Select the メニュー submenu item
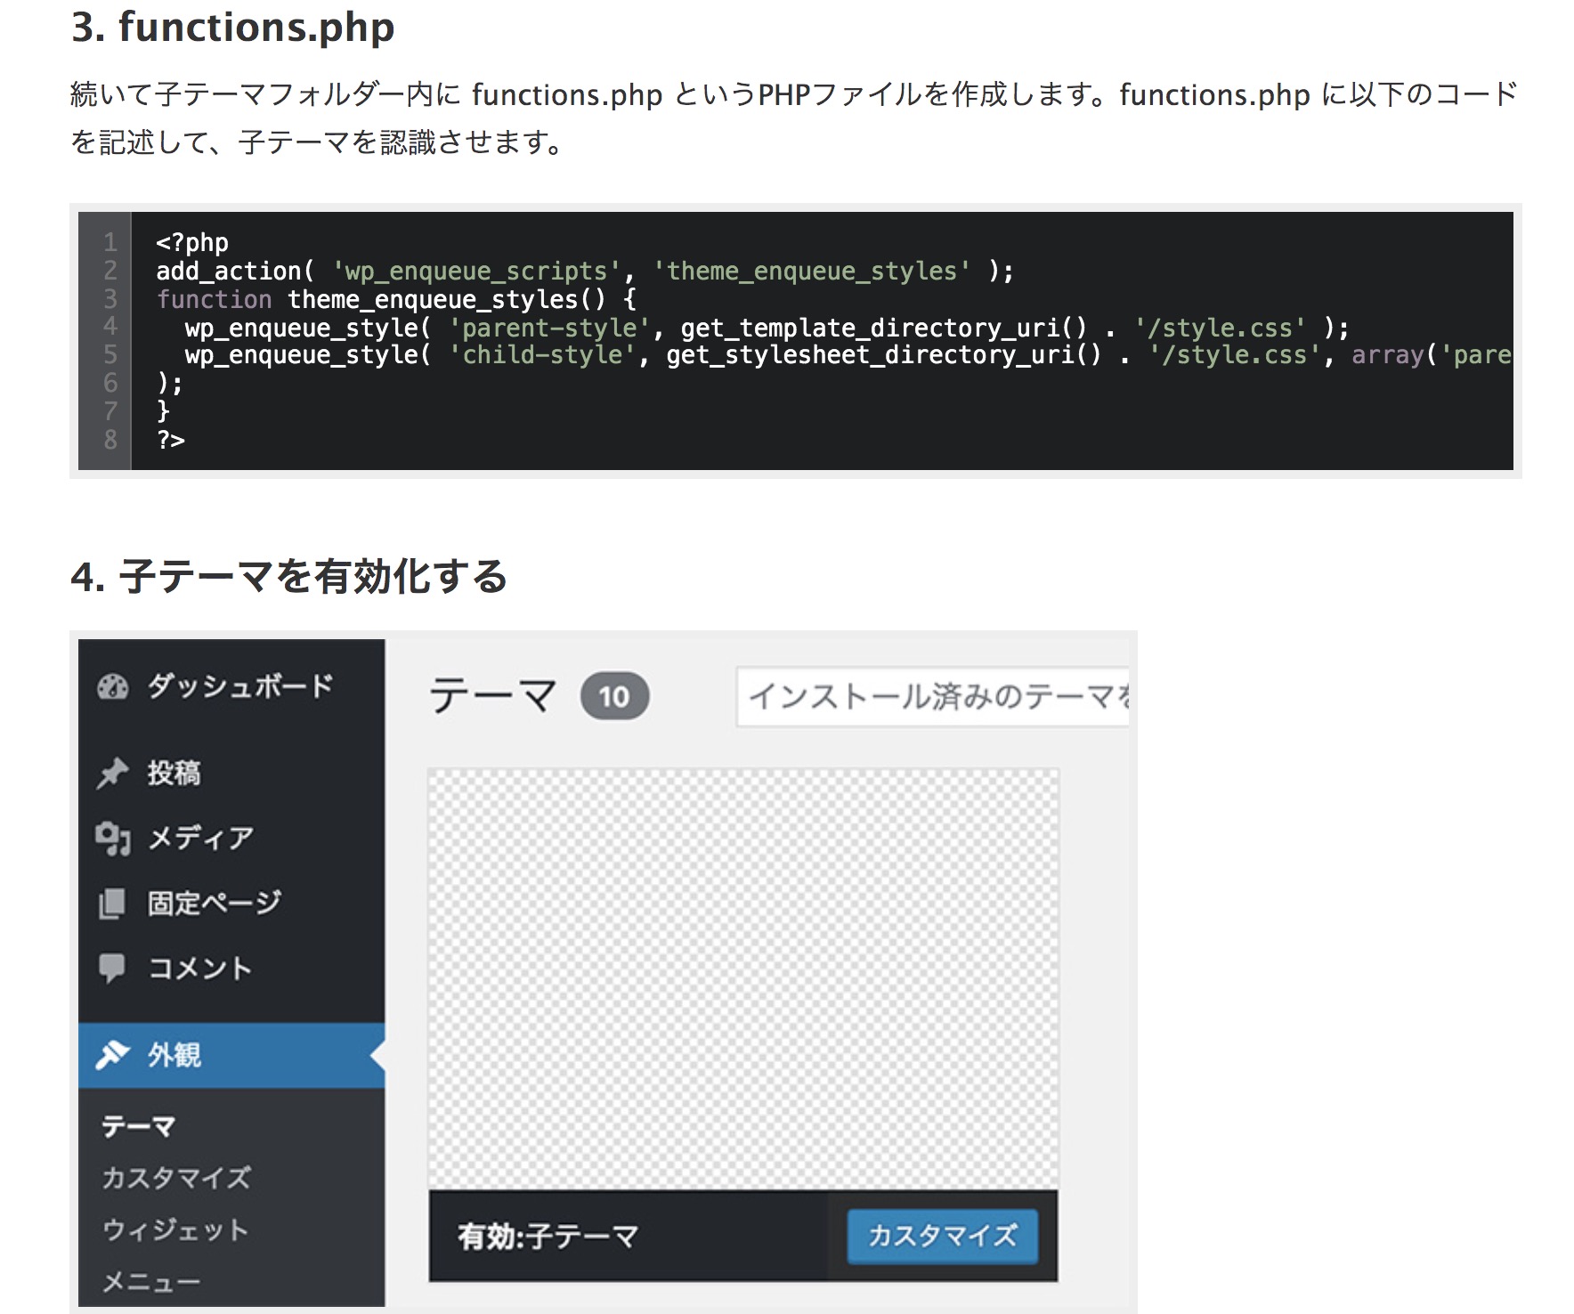Viewport: 1574px width, 1314px height. click(x=151, y=1282)
